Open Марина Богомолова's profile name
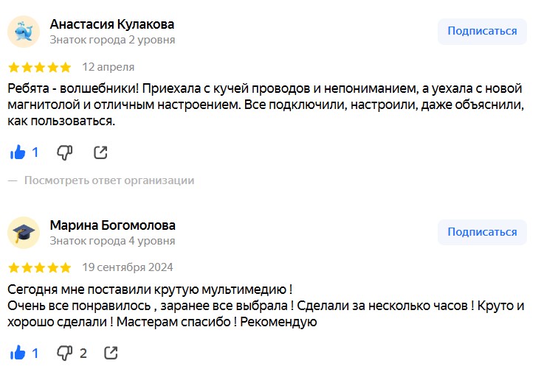This screenshot has width=544, height=369. tap(113, 225)
